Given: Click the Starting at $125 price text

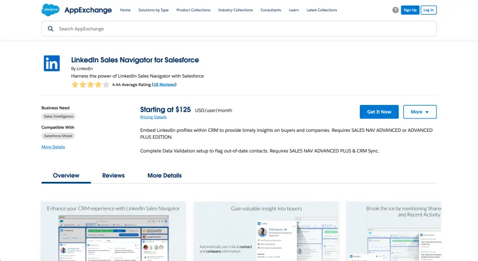Looking at the screenshot, I should click(x=165, y=109).
